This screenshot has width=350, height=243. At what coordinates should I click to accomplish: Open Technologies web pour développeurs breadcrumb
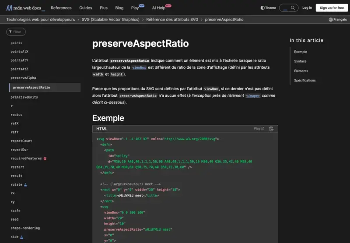click(x=41, y=20)
